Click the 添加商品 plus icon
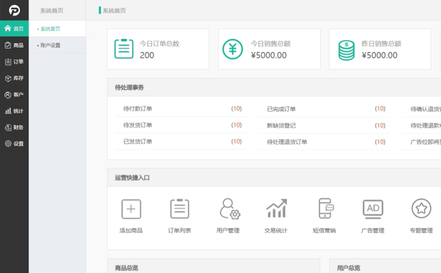Screen dimensions: 441x273 [131, 209]
